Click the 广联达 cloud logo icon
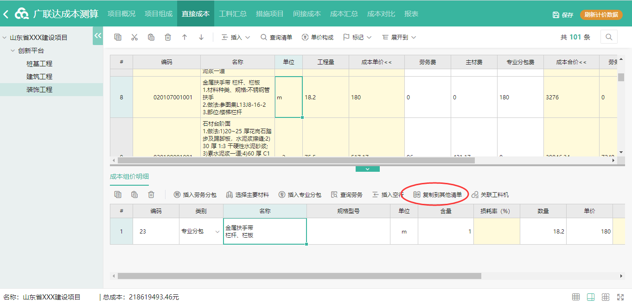Screen dimensions: 632x305 [x=21, y=14]
